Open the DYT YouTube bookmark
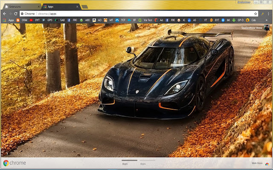The height and width of the screenshot is (170, 273). [35, 20]
